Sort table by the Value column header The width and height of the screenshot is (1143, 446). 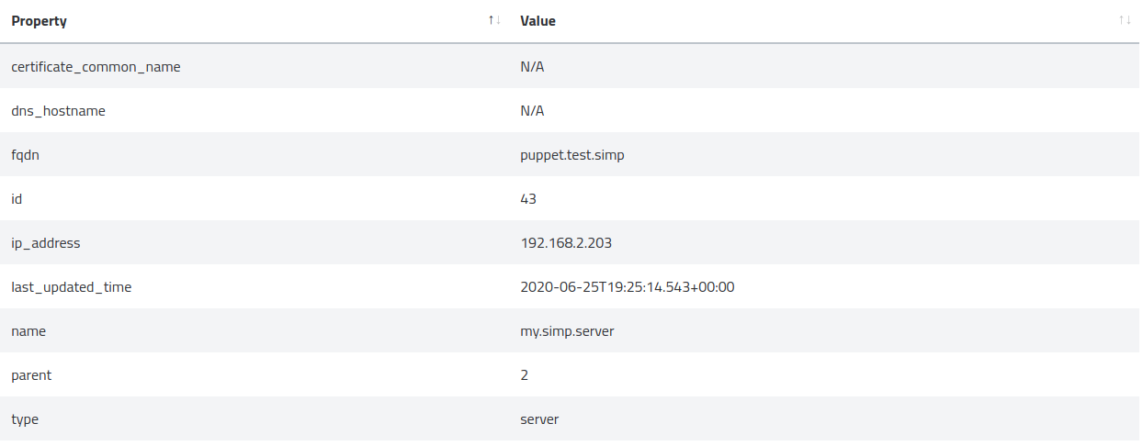click(x=538, y=21)
